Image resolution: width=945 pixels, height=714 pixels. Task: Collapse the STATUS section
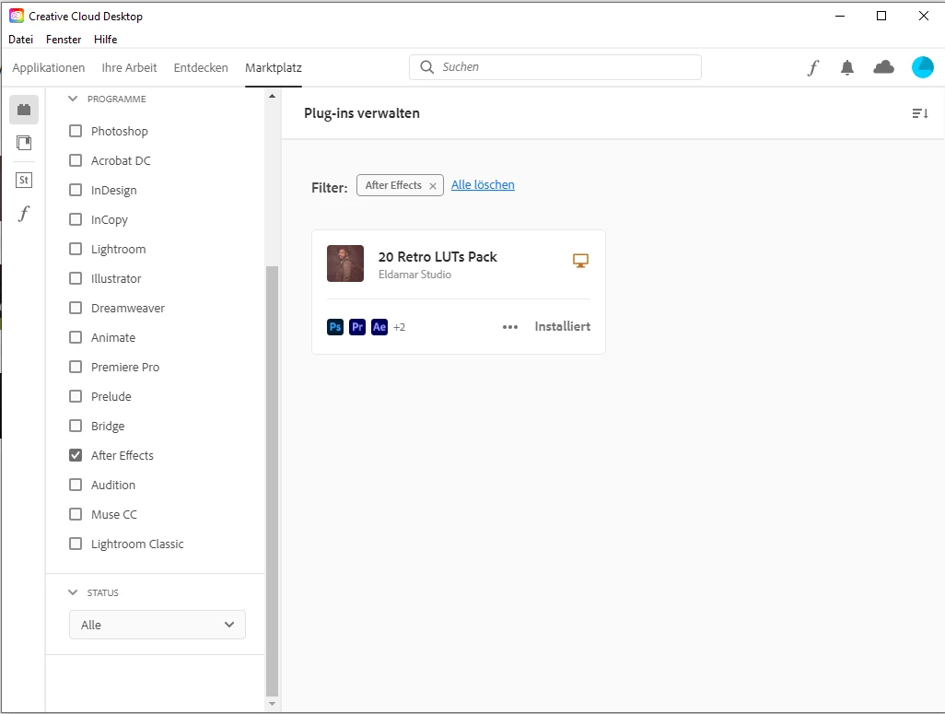tap(73, 592)
